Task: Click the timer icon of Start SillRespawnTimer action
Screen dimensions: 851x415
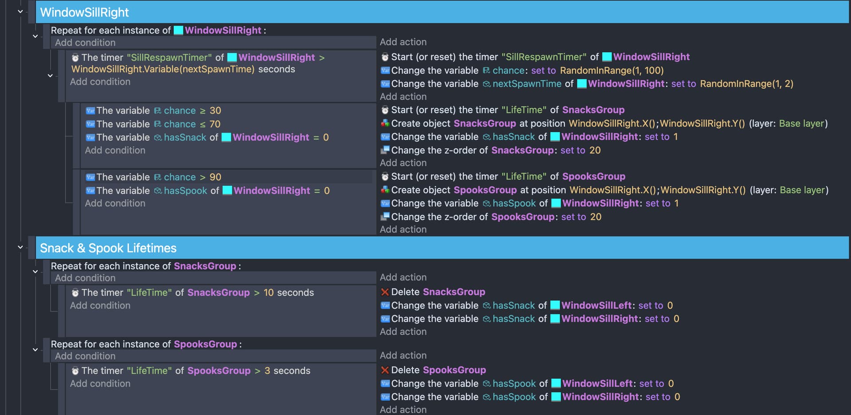Action: (385, 57)
